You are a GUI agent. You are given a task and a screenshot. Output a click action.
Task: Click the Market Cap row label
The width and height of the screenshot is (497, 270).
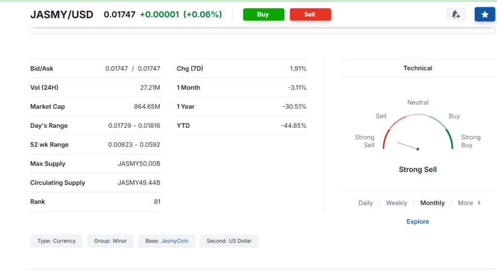pos(48,107)
